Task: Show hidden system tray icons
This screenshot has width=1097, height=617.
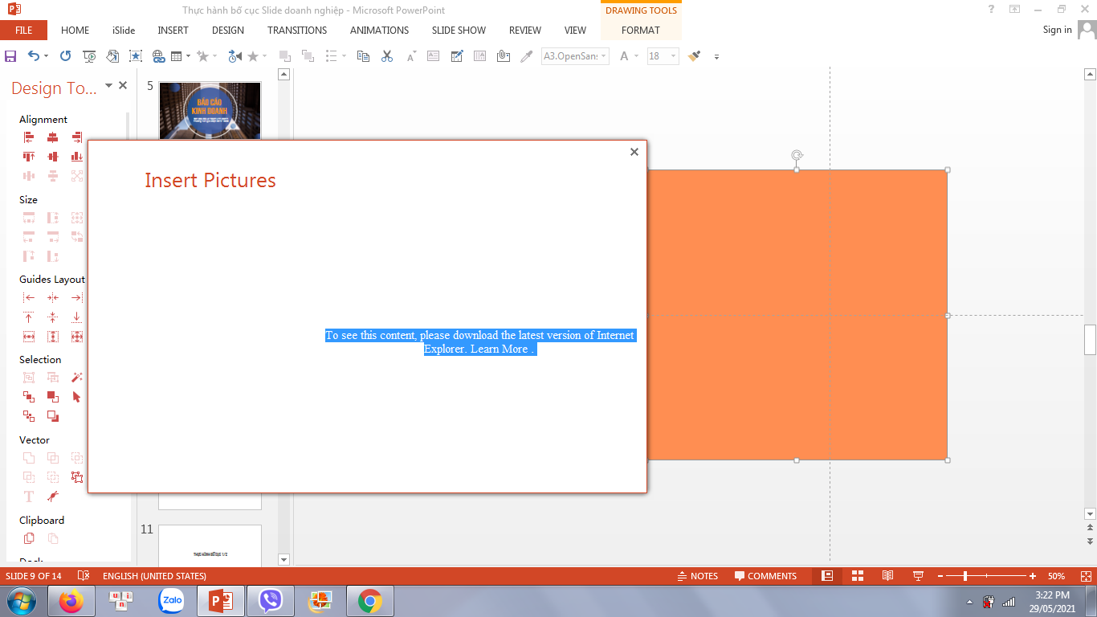Action: pyautogui.click(x=969, y=602)
